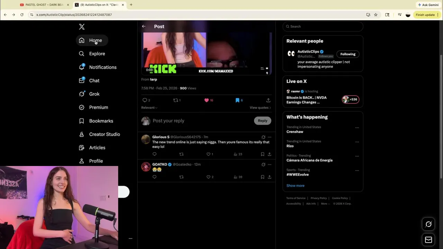View analytics of Glorious S comment
Screen dimensions: 443x249
[x=236, y=154]
